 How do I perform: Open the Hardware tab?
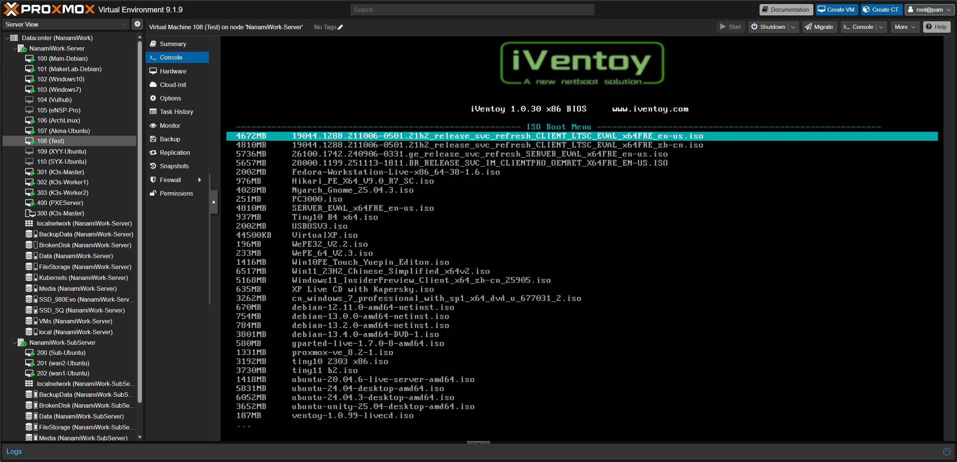tap(177, 71)
